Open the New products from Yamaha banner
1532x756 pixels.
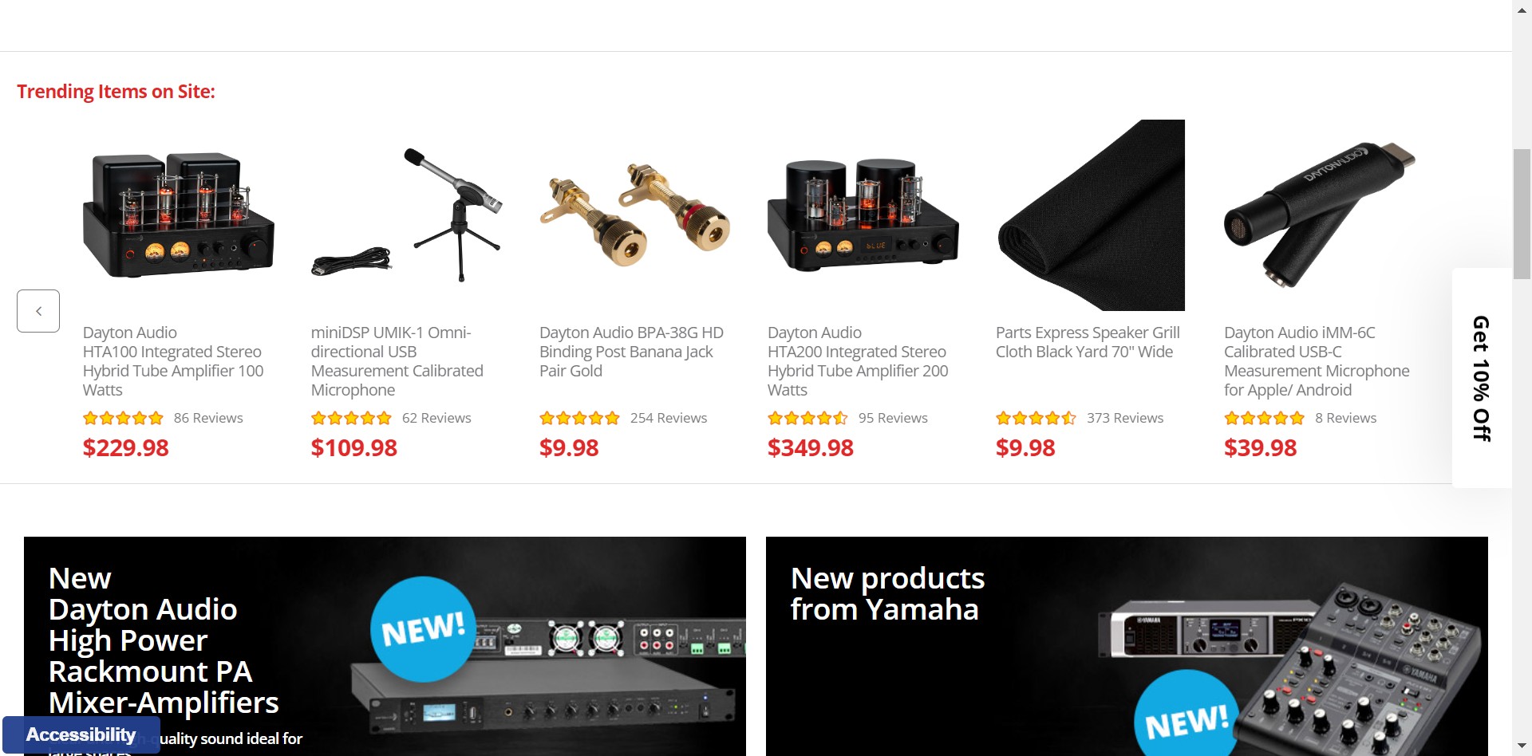[x=1127, y=646]
